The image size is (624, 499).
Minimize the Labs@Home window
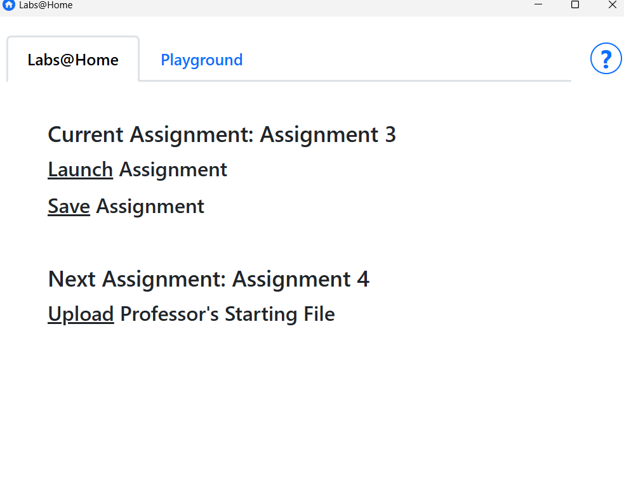tap(538, 4)
